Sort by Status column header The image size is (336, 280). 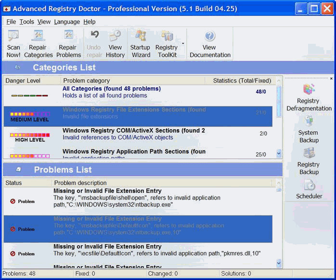tap(27, 183)
